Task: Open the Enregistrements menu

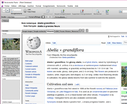Action: tap(49, 6)
